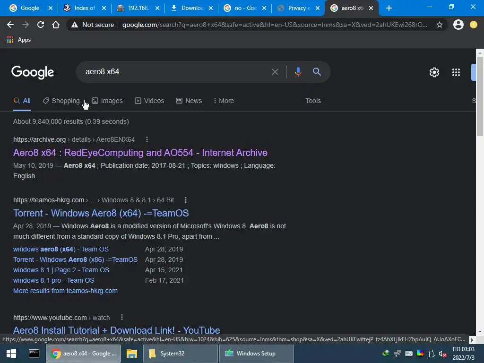Bookmark this page with the star icon
This screenshot has width=484, height=363.
pyautogui.click(x=440, y=25)
